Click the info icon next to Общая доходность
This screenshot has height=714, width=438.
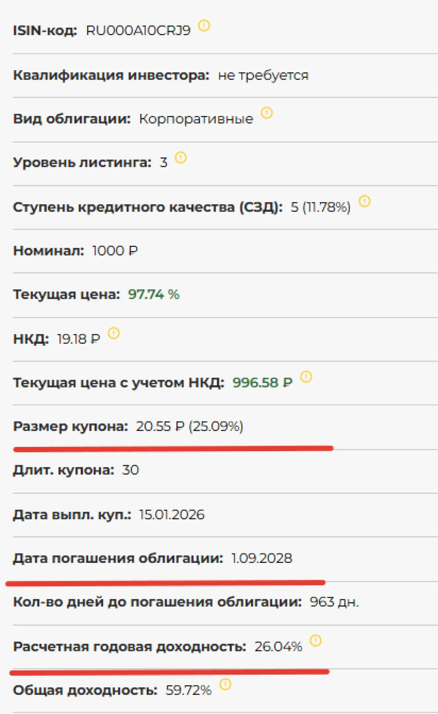225,684
